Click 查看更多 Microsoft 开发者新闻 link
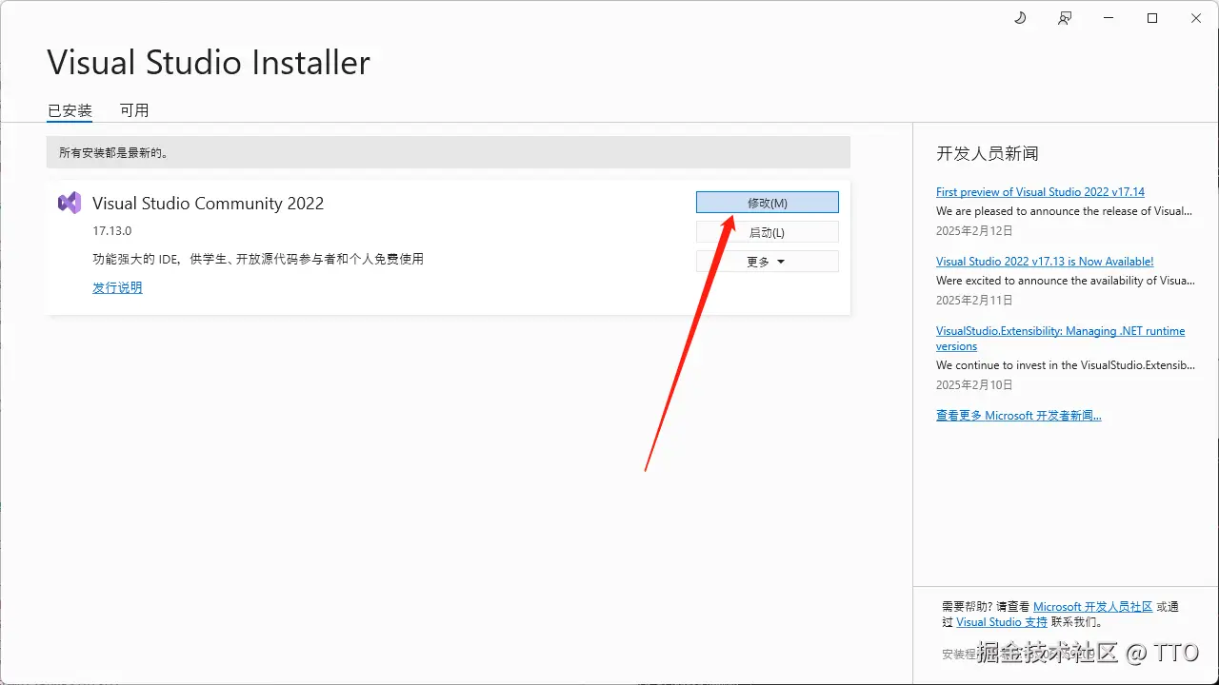1219x685 pixels. [1019, 415]
